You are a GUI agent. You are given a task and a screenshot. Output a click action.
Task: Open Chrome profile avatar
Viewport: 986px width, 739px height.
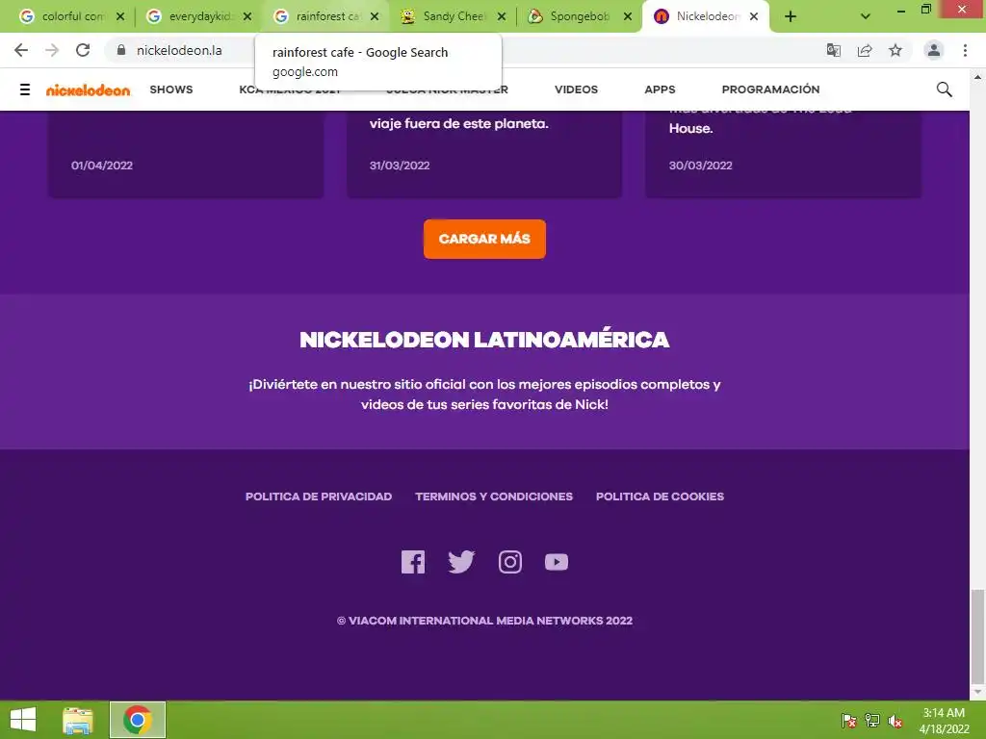tap(934, 50)
